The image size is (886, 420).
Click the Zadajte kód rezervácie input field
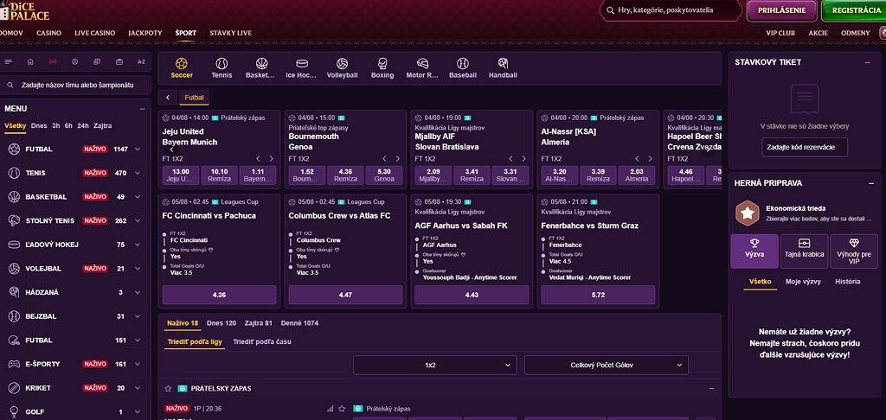point(805,147)
